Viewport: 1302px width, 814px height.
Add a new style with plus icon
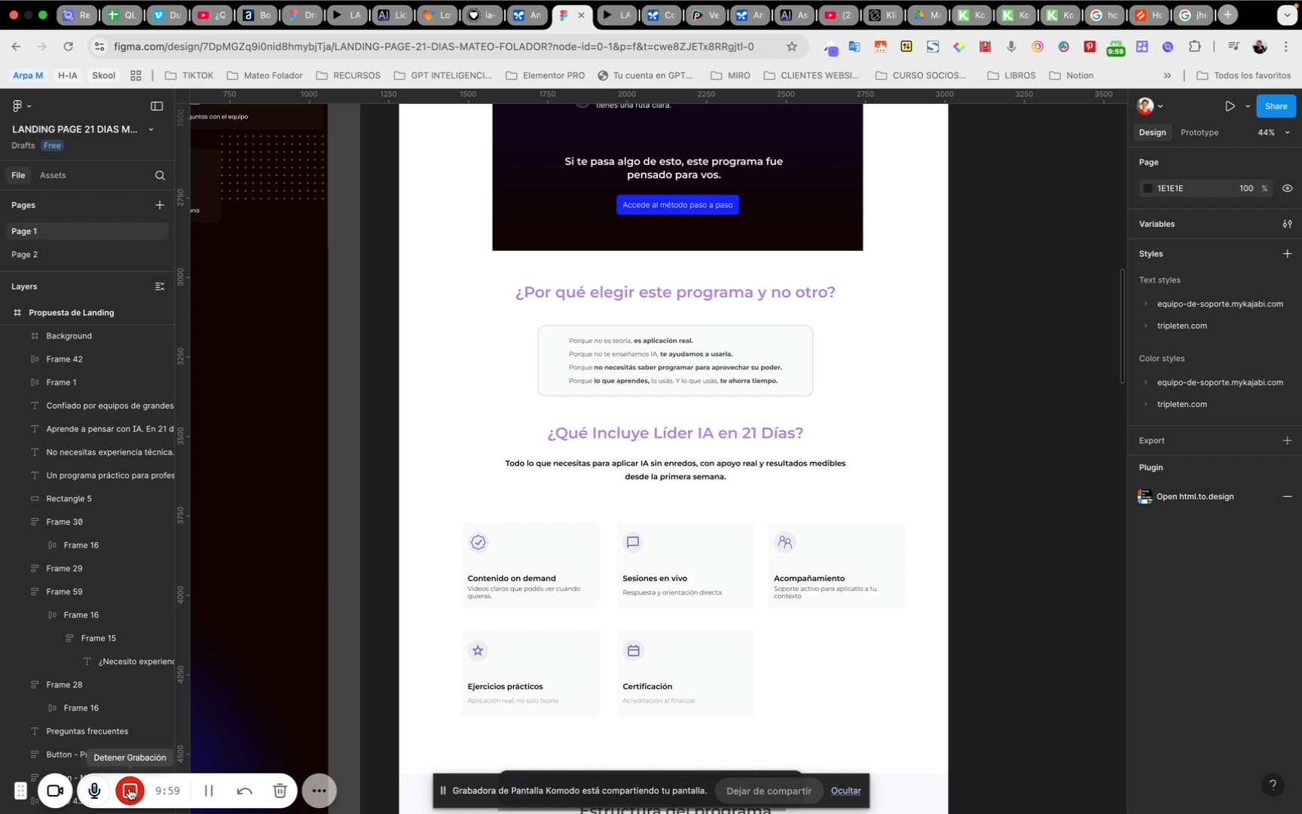click(1287, 254)
